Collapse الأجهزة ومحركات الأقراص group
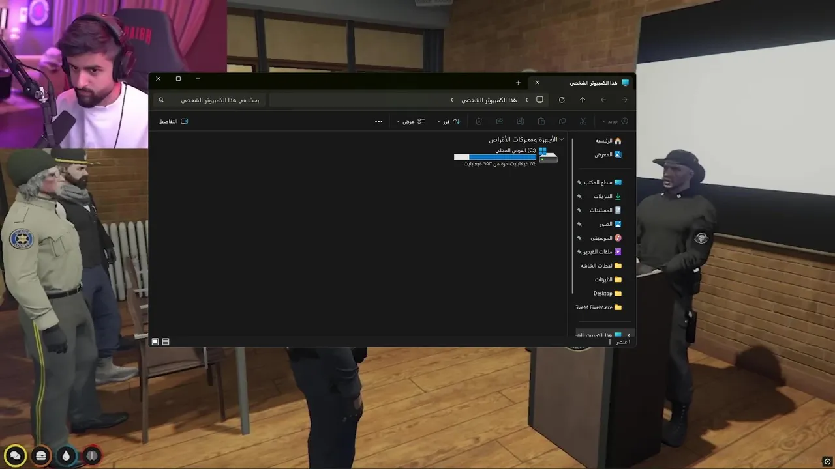The height and width of the screenshot is (469, 835). tap(562, 139)
